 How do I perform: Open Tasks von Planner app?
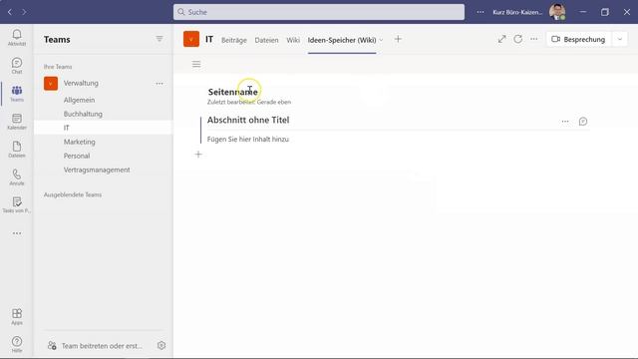pos(17,204)
